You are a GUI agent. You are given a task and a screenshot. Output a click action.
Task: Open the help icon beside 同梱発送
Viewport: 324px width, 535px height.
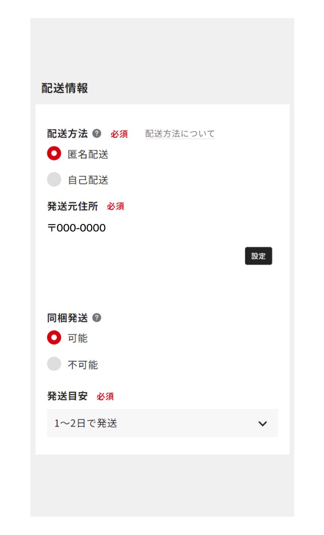(x=97, y=318)
